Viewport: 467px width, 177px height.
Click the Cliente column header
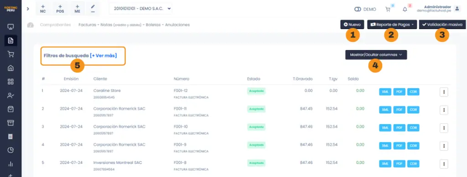(x=100, y=79)
